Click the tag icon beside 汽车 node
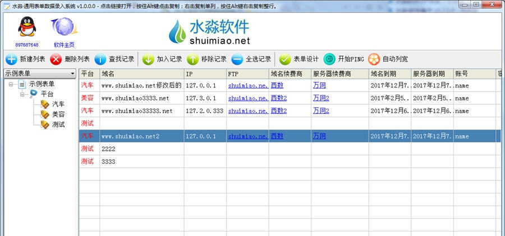505x236 pixels. 45,104
